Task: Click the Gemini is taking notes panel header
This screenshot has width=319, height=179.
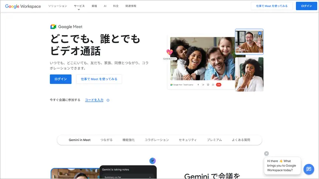Action: (116, 169)
